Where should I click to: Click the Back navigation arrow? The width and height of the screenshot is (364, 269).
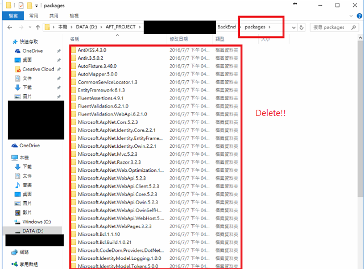pyautogui.click(x=10, y=27)
